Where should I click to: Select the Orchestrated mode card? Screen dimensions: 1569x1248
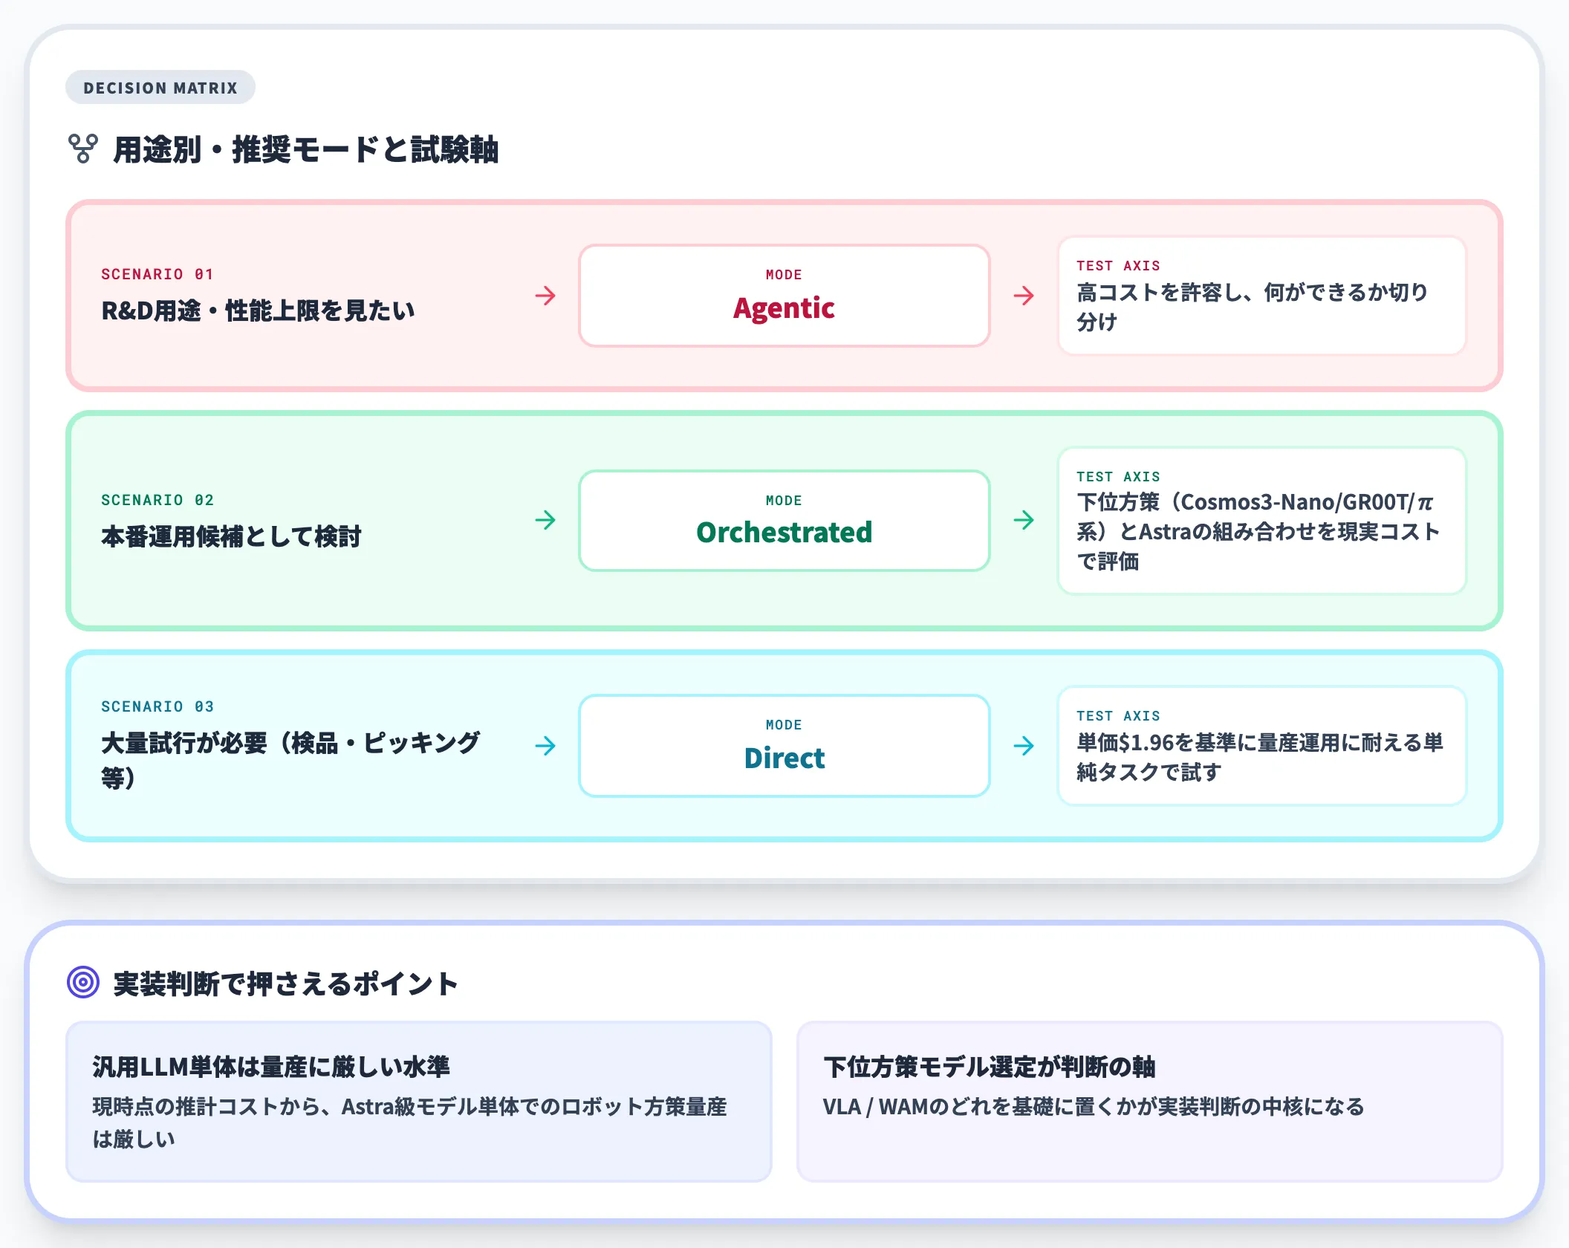point(784,520)
